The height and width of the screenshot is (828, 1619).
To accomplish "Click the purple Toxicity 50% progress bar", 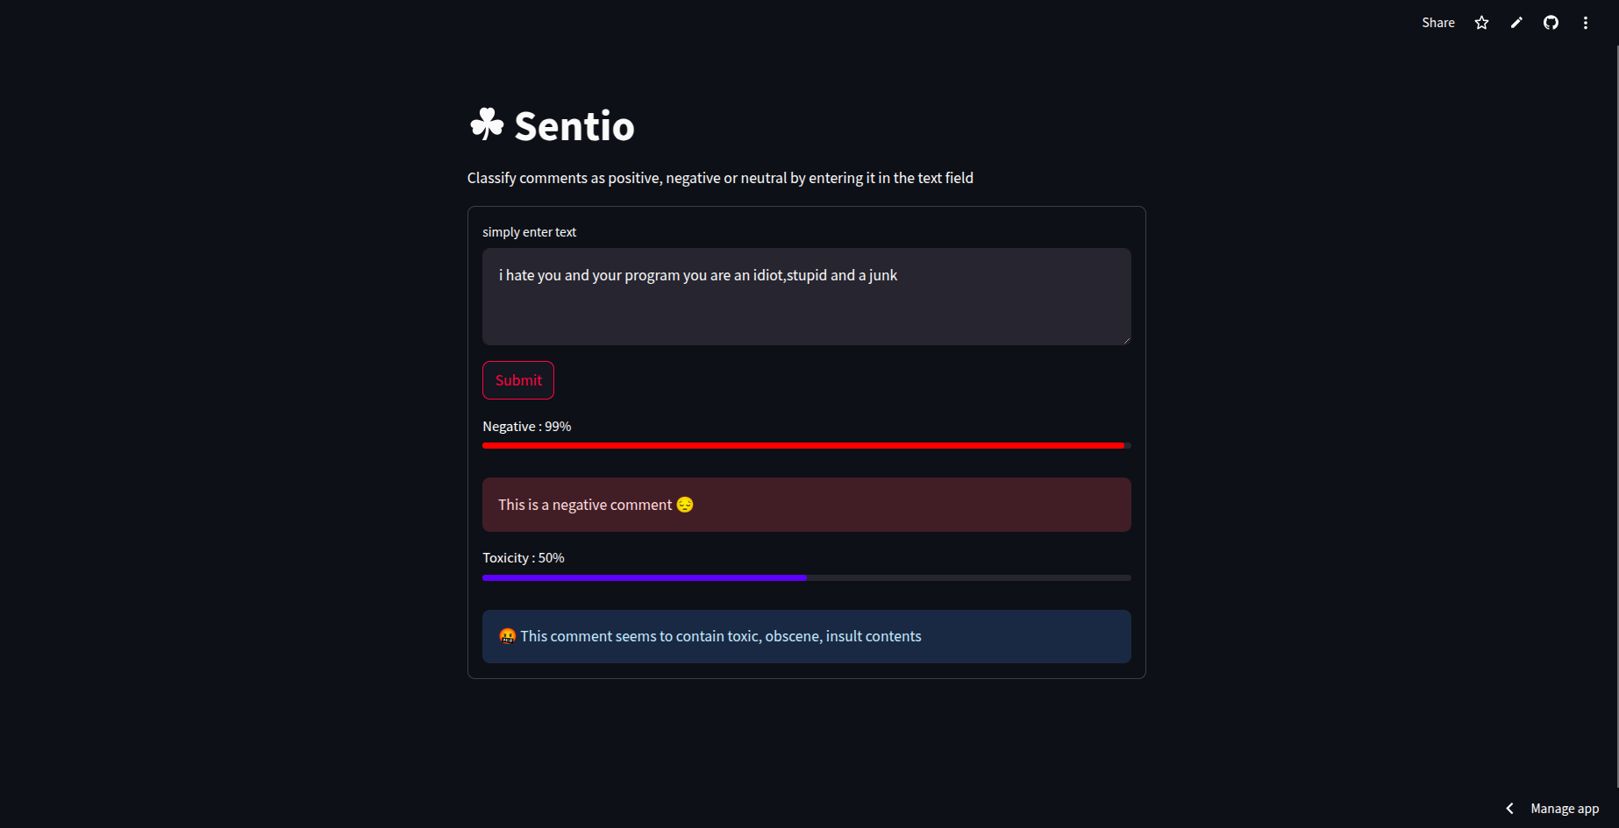I will (x=806, y=577).
